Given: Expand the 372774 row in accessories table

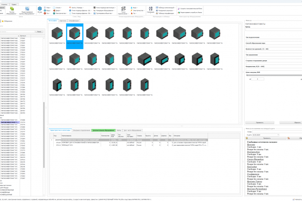Looking at the screenshot, I should (x=52, y=140).
